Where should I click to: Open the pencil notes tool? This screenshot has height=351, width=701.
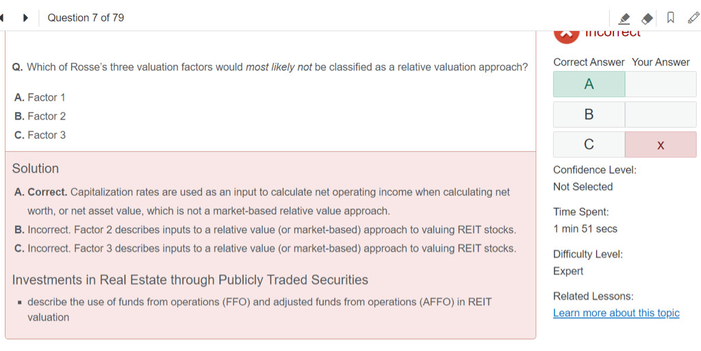[693, 18]
